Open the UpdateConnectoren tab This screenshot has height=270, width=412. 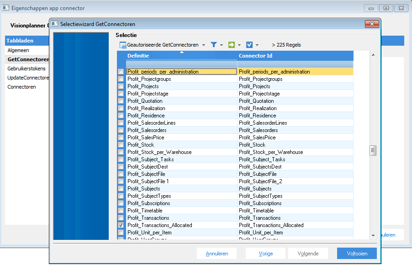28,78
